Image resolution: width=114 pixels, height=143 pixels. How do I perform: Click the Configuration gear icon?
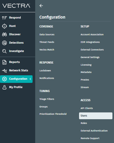tap(4, 79)
